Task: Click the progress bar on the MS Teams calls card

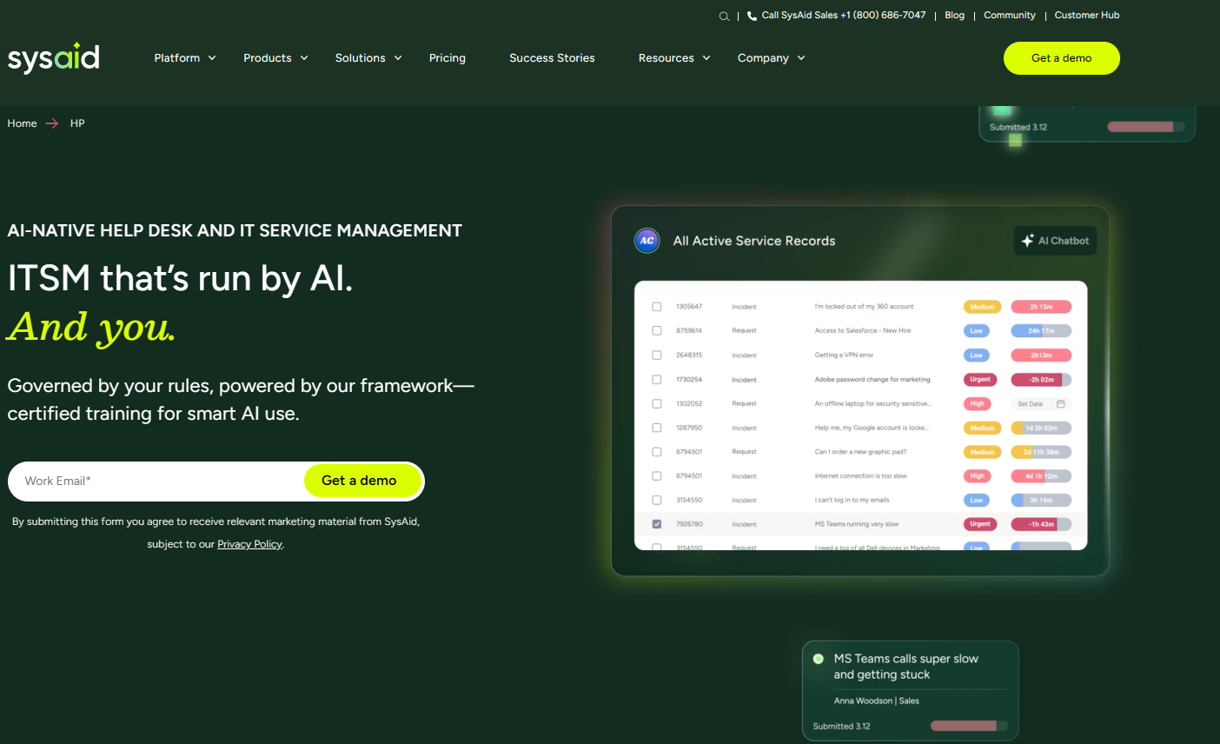Action: [969, 726]
